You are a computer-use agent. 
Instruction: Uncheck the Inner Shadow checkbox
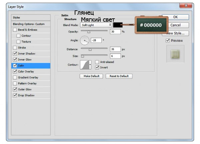click(15, 53)
